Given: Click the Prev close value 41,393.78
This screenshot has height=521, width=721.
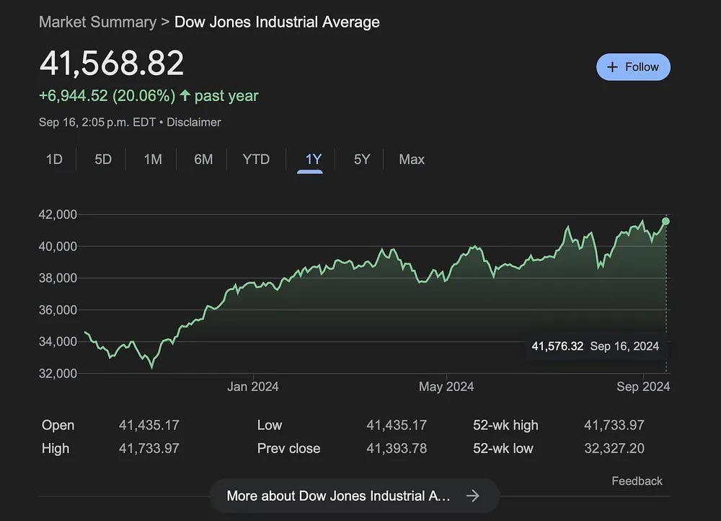Looking at the screenshot, I should click(397, 448).
